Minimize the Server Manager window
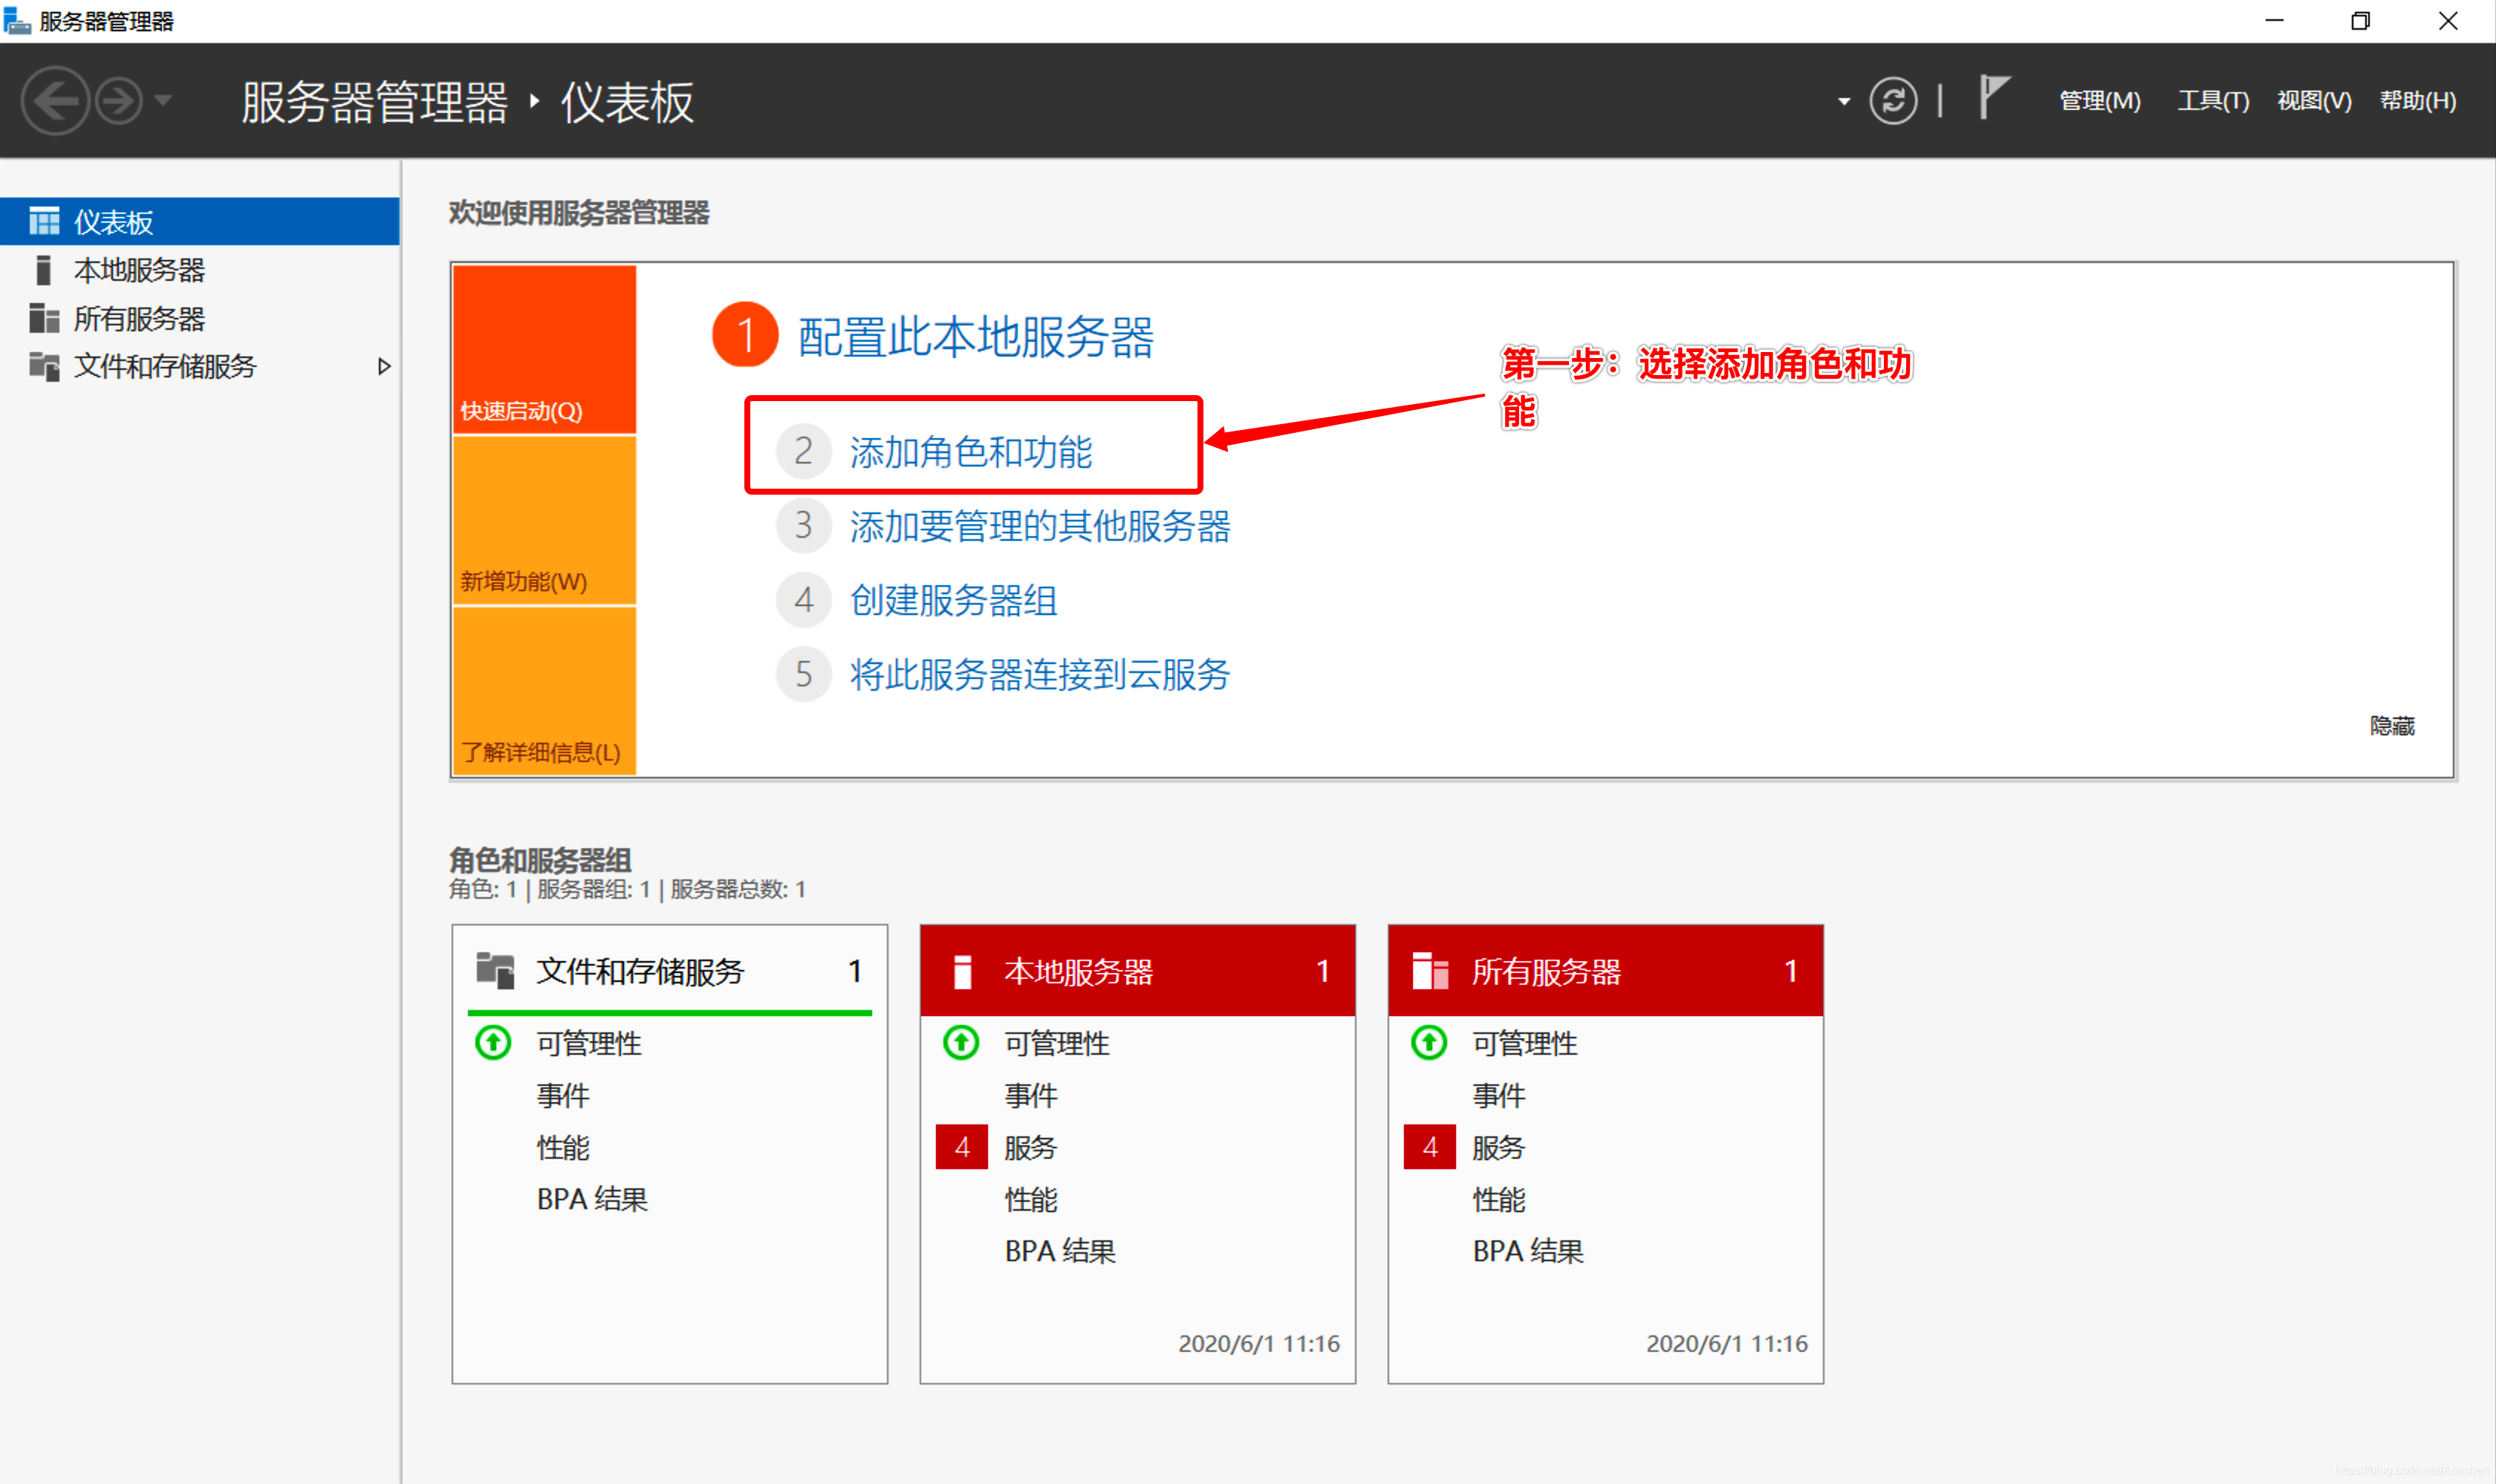This screenshot has width=2496, height=1484. click(x=2274, y=20)
